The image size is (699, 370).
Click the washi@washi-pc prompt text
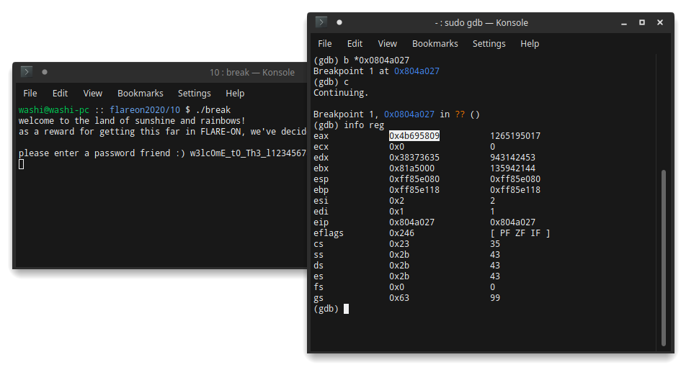pyautogui.click(x=54, y=109)
